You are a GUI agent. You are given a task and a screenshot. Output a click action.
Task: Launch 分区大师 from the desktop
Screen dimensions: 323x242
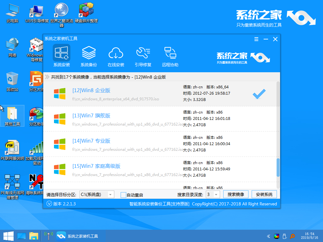(x=36, y=81)
